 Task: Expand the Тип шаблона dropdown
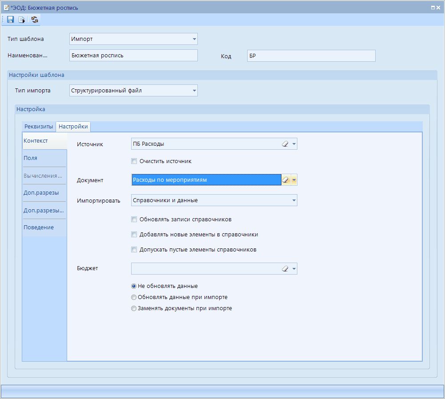tap(194, 39)
